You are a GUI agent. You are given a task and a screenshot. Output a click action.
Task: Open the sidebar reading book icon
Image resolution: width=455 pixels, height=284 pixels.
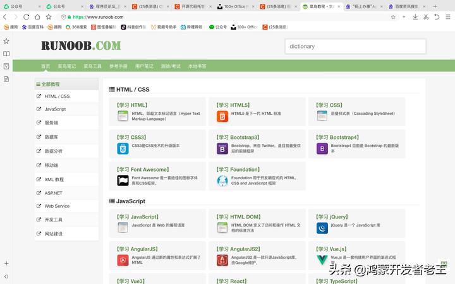coord(6,54)
